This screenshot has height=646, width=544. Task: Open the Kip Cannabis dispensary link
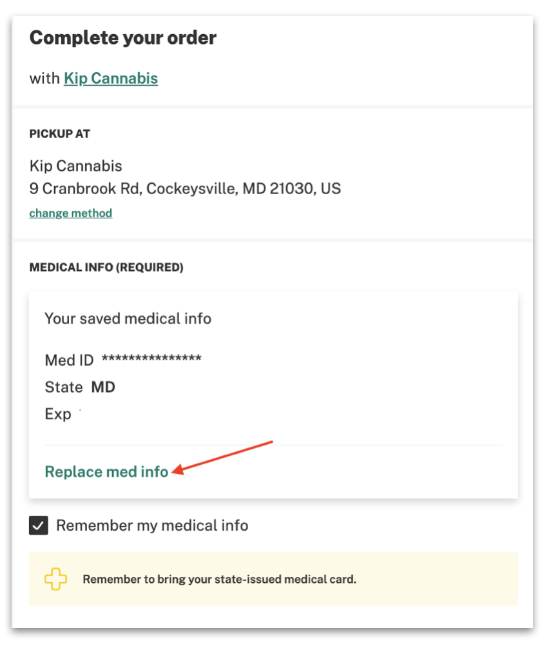coord(111,78)
